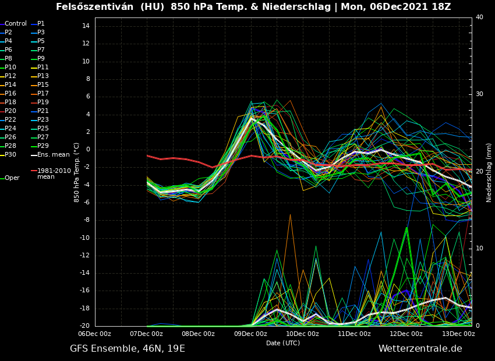The width and height of the screenshot is (495, 361).
Task: Click the Niederschlag (mm) right axis label
Action: click(x=489, y=172)
